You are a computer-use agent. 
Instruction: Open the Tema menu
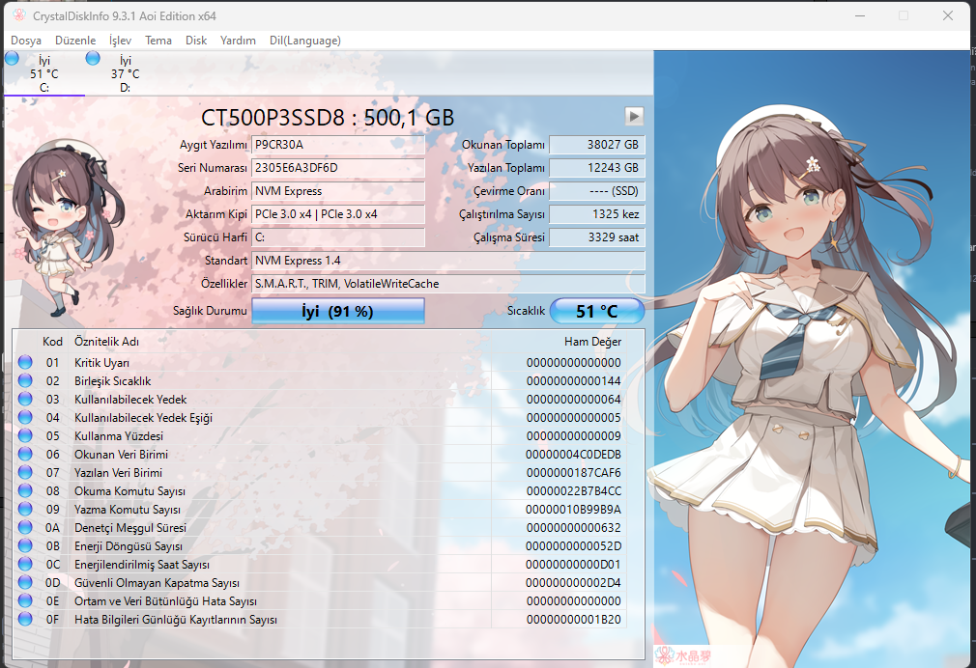point(158,41)
